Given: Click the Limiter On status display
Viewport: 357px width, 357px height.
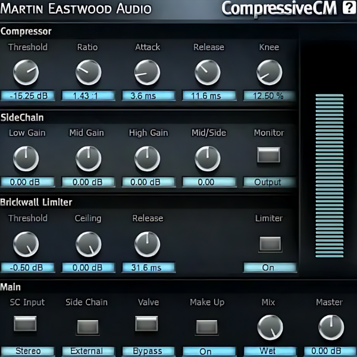Looking at the screenshot, I should click(x=270, y=268).
